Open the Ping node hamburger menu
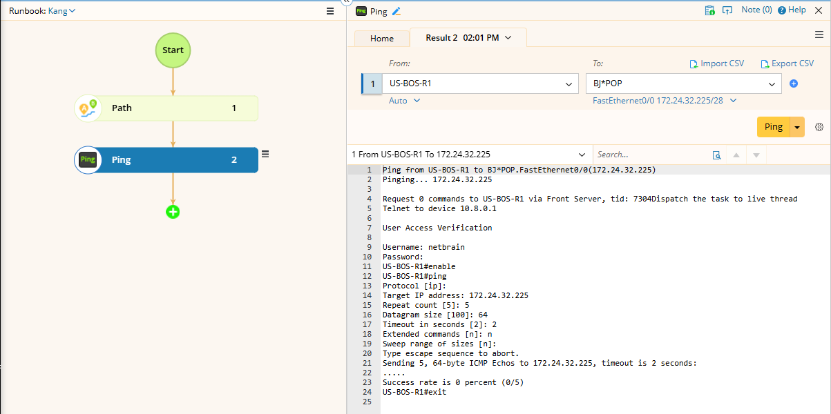The width and height of the screenshot is (831, 414). click(265, 155)
